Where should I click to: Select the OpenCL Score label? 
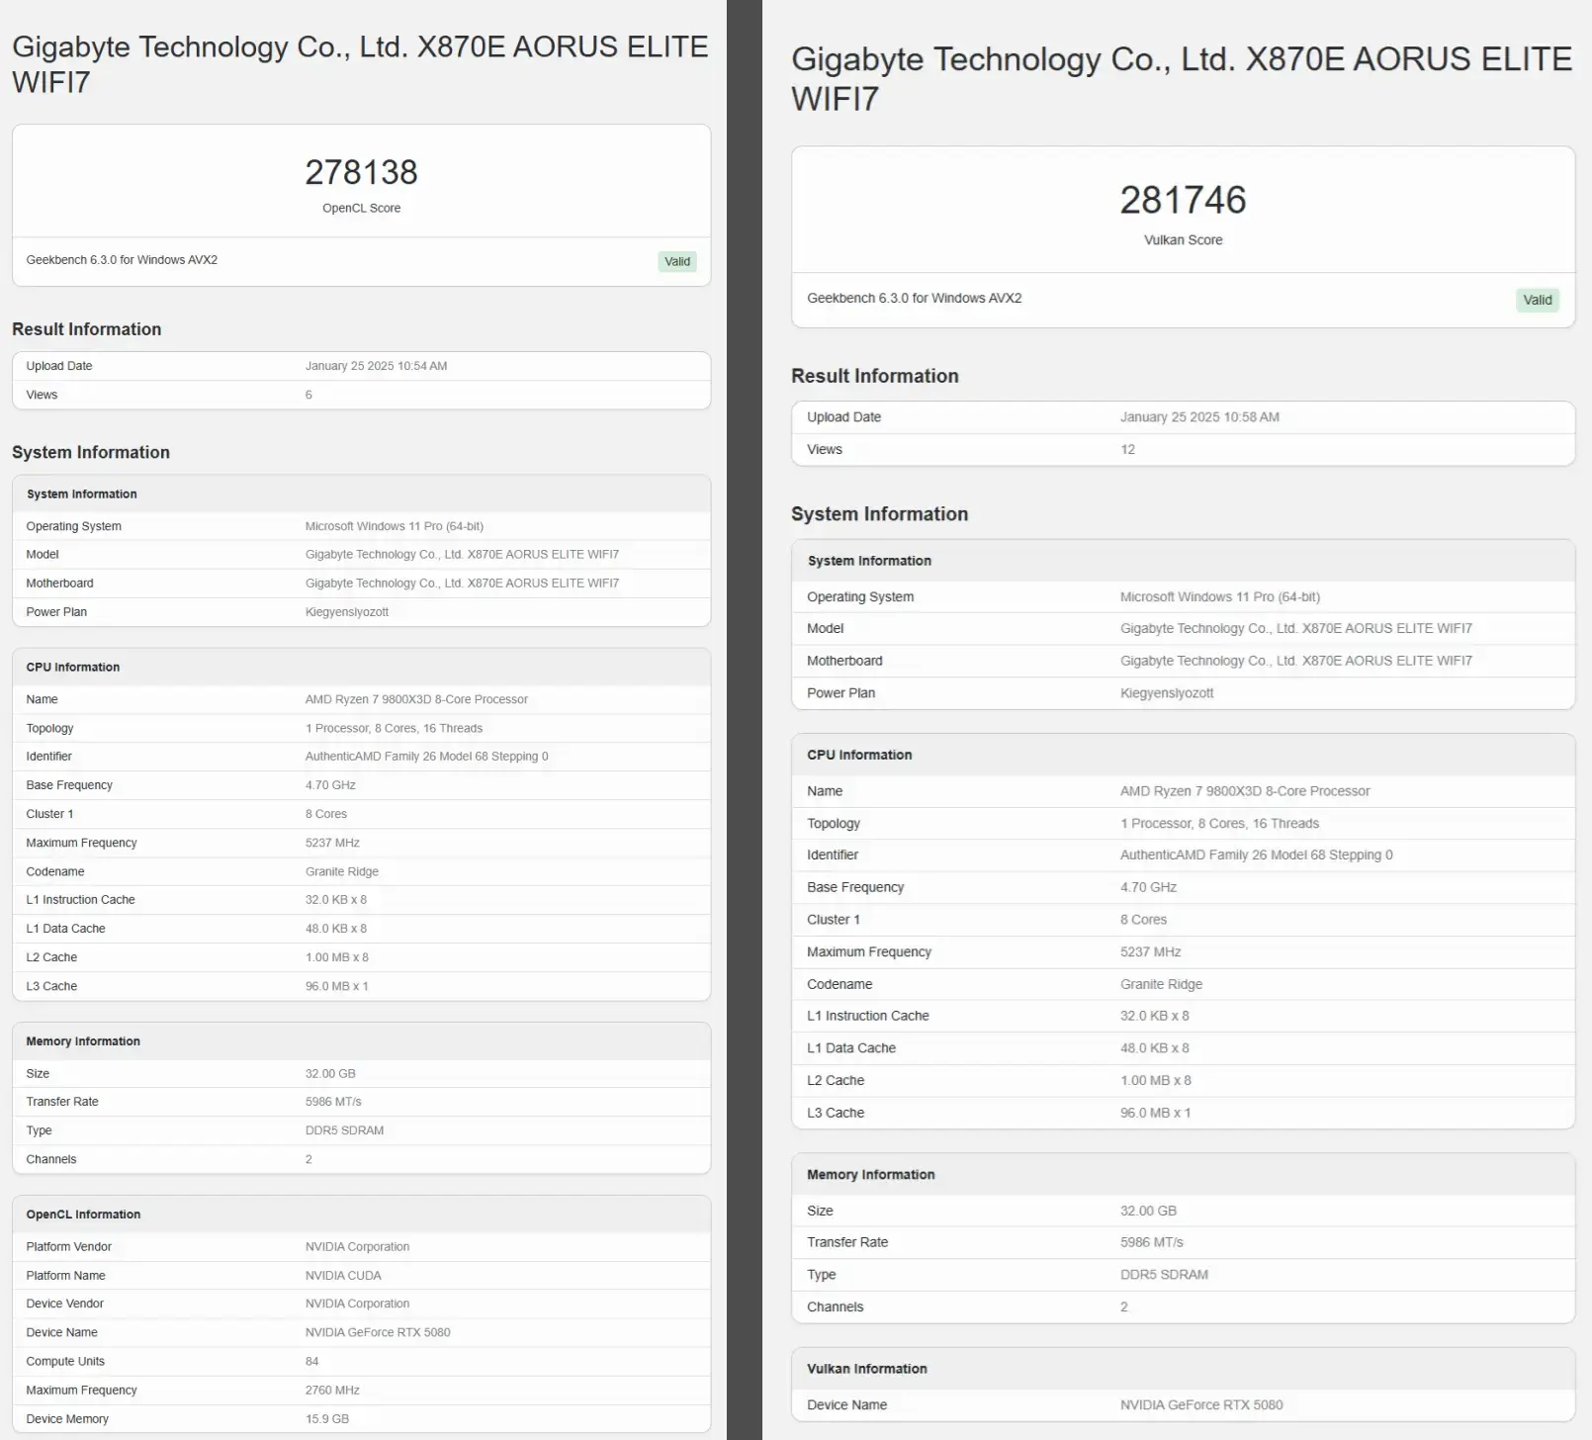pos(361,208)
